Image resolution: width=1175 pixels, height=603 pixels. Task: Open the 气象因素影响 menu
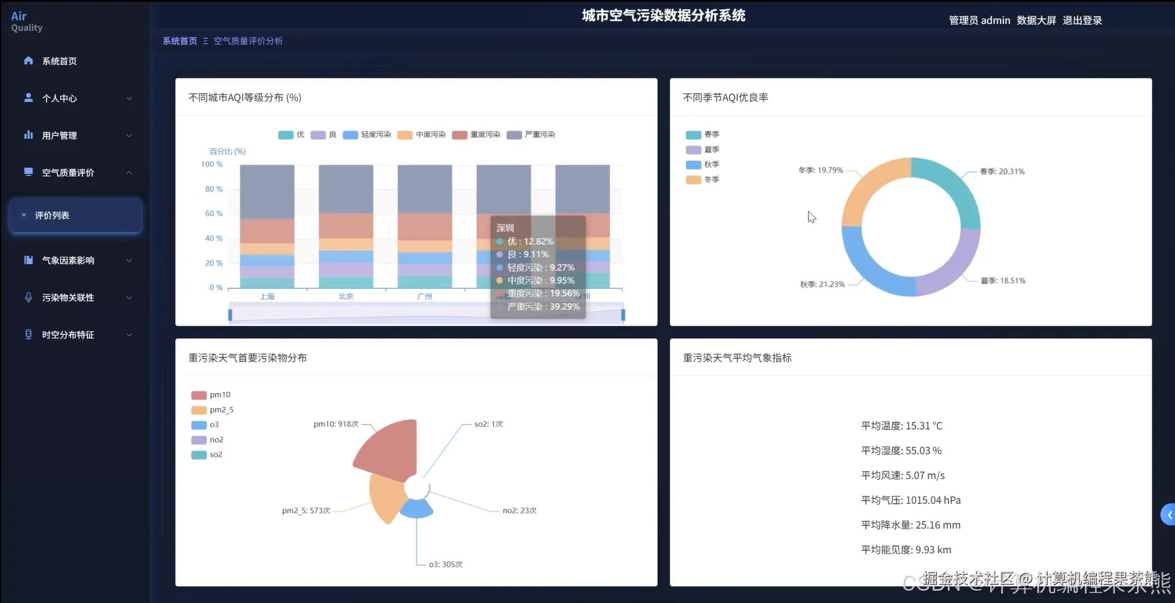tap(75, 261)
